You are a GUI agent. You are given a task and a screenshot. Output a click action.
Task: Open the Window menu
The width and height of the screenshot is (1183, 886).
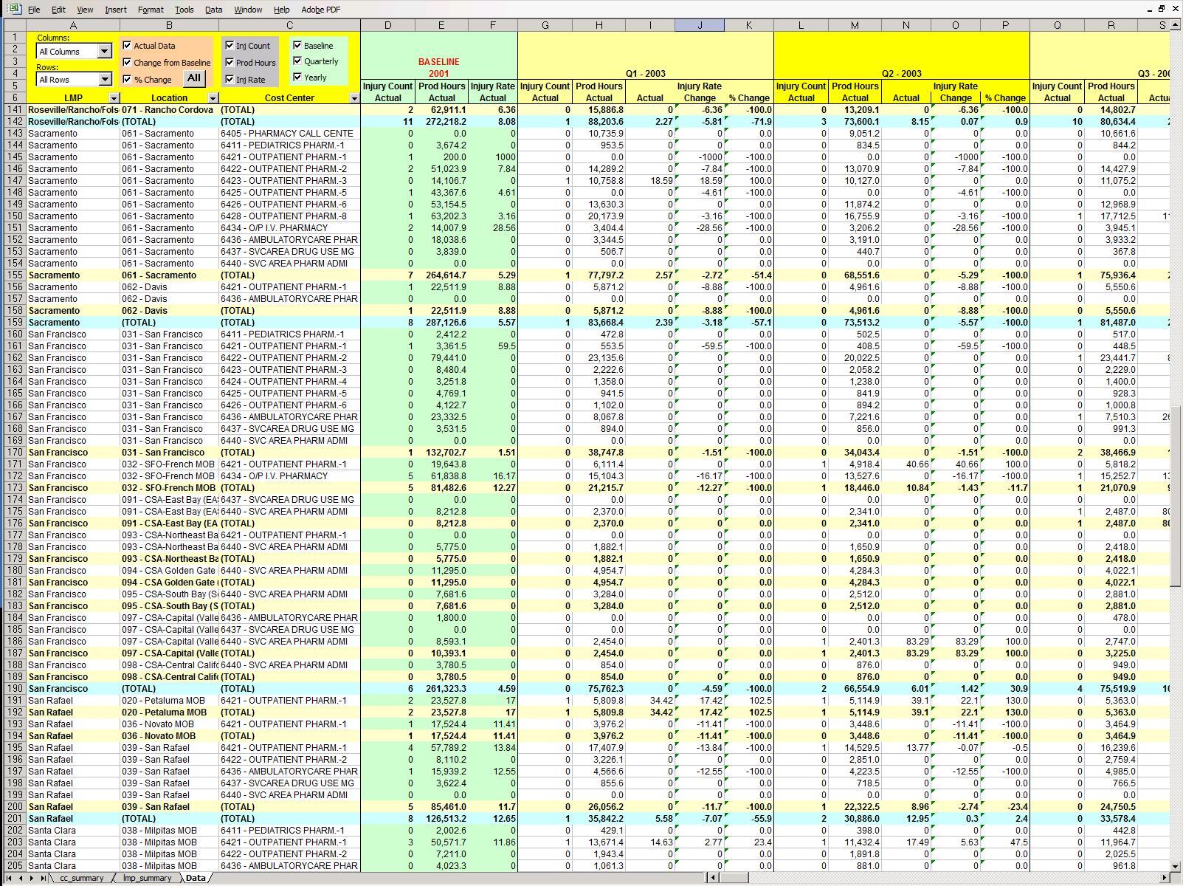pos(248,10)
